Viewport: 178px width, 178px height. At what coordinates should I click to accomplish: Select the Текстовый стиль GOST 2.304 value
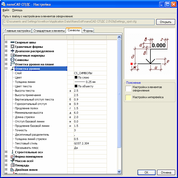click(x=90, y=143)
